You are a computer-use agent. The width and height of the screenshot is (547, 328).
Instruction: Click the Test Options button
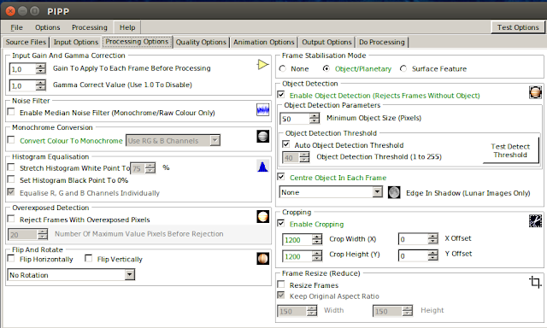(518, 27)
